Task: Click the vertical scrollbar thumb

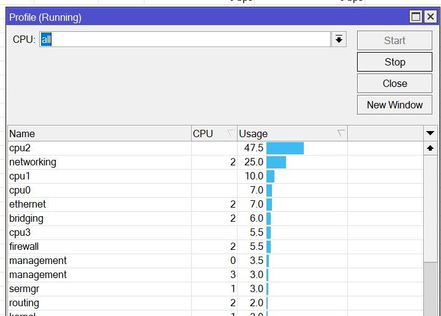Action: pyautogui.click(x=430, y=289)
